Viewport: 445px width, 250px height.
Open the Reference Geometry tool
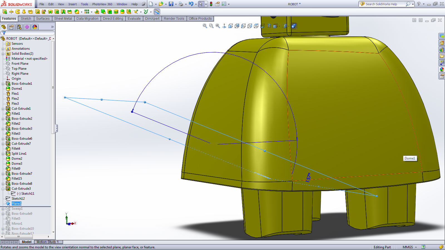click(136, 12)
